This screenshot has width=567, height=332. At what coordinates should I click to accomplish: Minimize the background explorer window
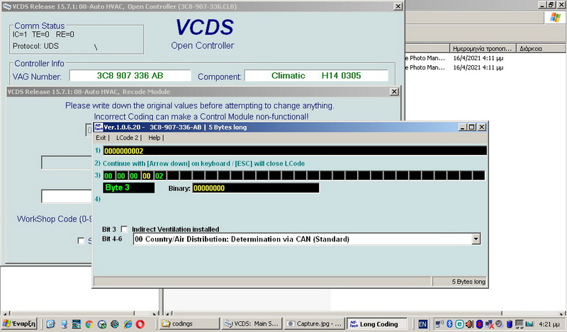pyautogui.click(x=542, y=5)
